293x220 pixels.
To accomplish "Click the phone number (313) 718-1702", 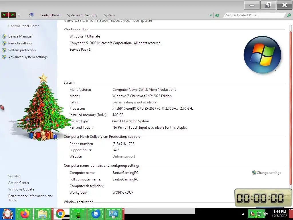I will click(x=123, y=144).
